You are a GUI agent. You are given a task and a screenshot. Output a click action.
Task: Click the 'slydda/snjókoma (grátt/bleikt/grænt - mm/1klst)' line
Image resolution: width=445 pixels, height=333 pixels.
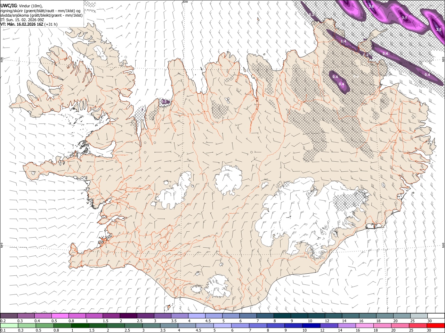[x=41, y=15]
